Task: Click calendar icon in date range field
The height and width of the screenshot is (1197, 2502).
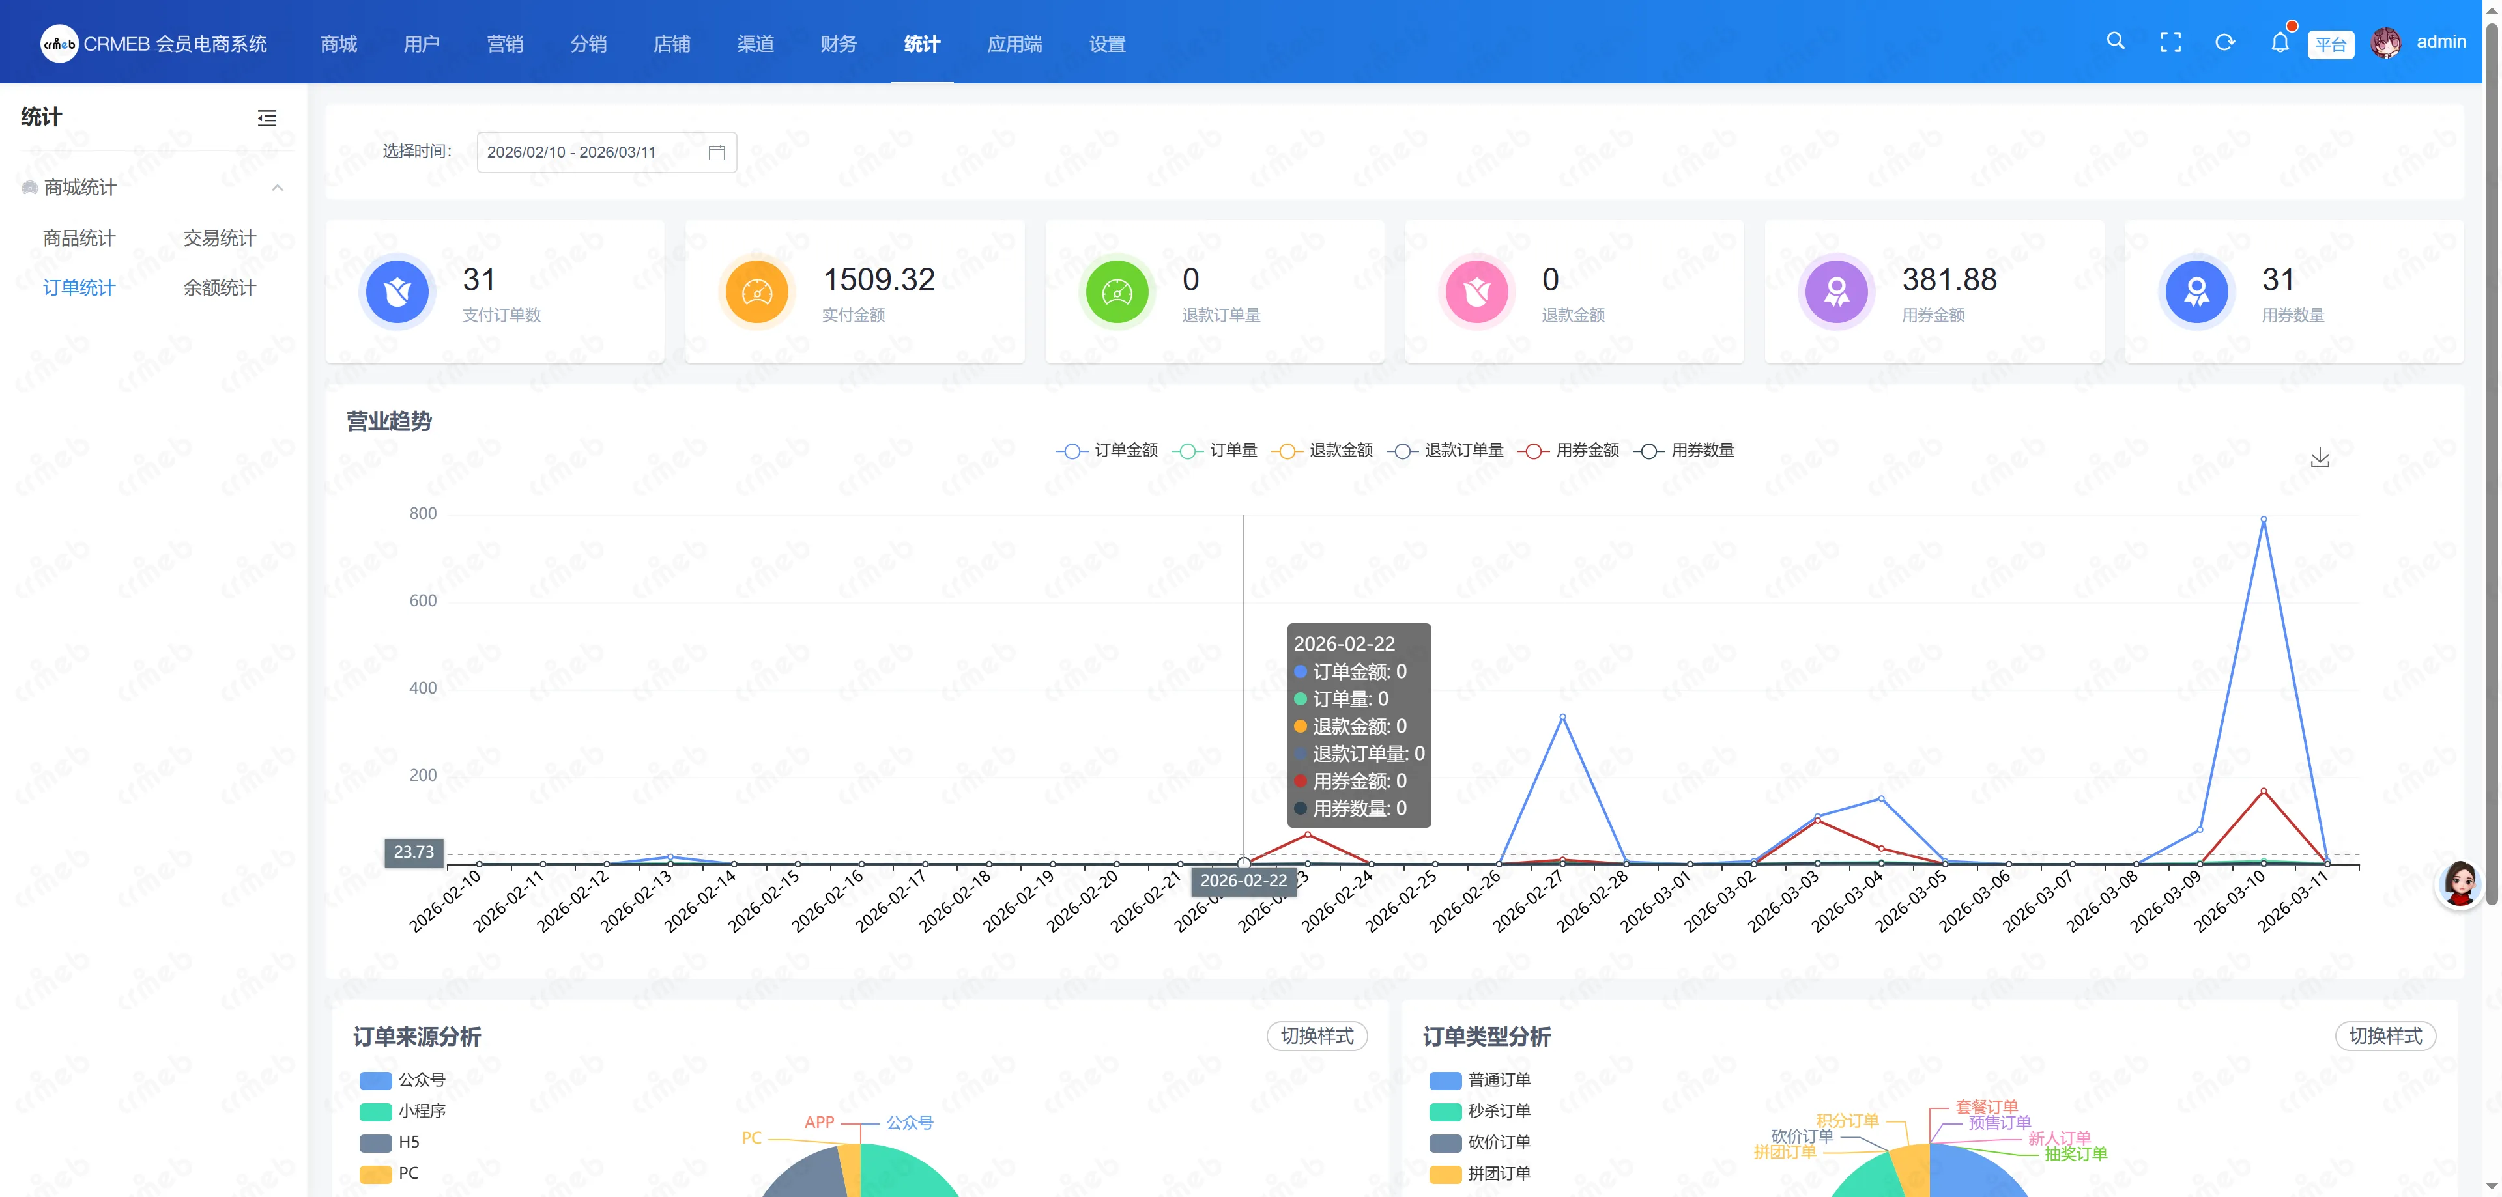Action: tap(717, 152)
